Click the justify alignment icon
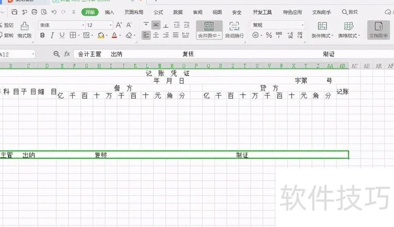This screenshot has width=394, height=227. pyautogui.click(x=176, y=35)
